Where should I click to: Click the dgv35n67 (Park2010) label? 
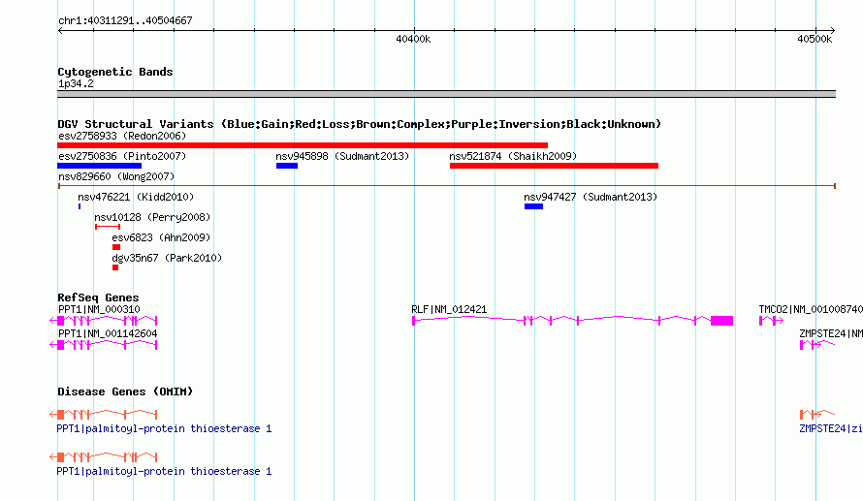point(167,258)
